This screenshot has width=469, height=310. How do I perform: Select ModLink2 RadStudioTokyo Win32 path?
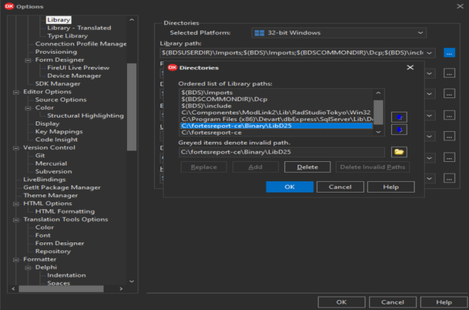click(x=276, y=112)
